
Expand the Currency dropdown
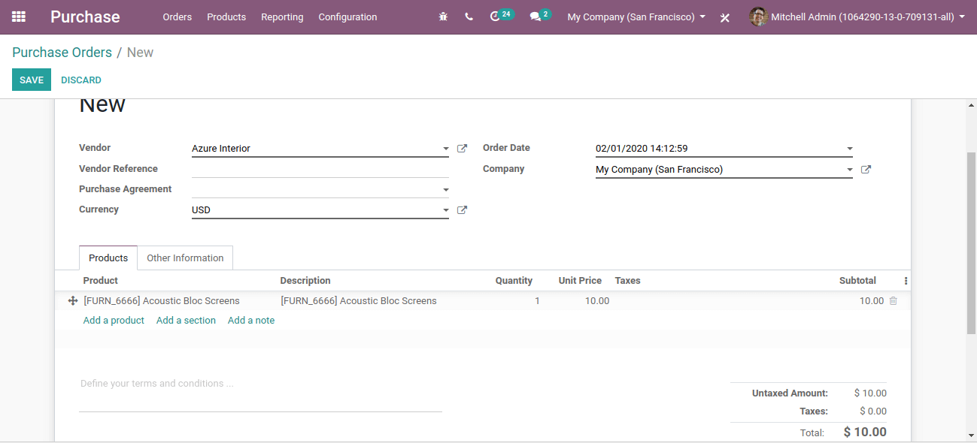click(445, 210)
